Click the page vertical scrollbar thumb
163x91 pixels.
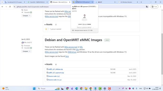point(162,54)
